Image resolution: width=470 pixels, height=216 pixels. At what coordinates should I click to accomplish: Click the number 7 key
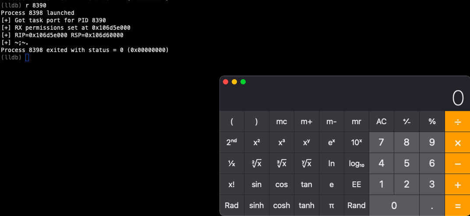[382, 143]
